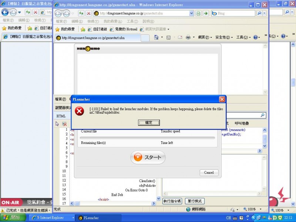Expand the dragonnest address bar dropdown
The image size is (296, 222).
point(191,13)
